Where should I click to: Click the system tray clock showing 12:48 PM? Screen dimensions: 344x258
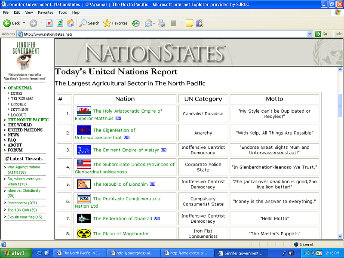click(x=332, y=253)
